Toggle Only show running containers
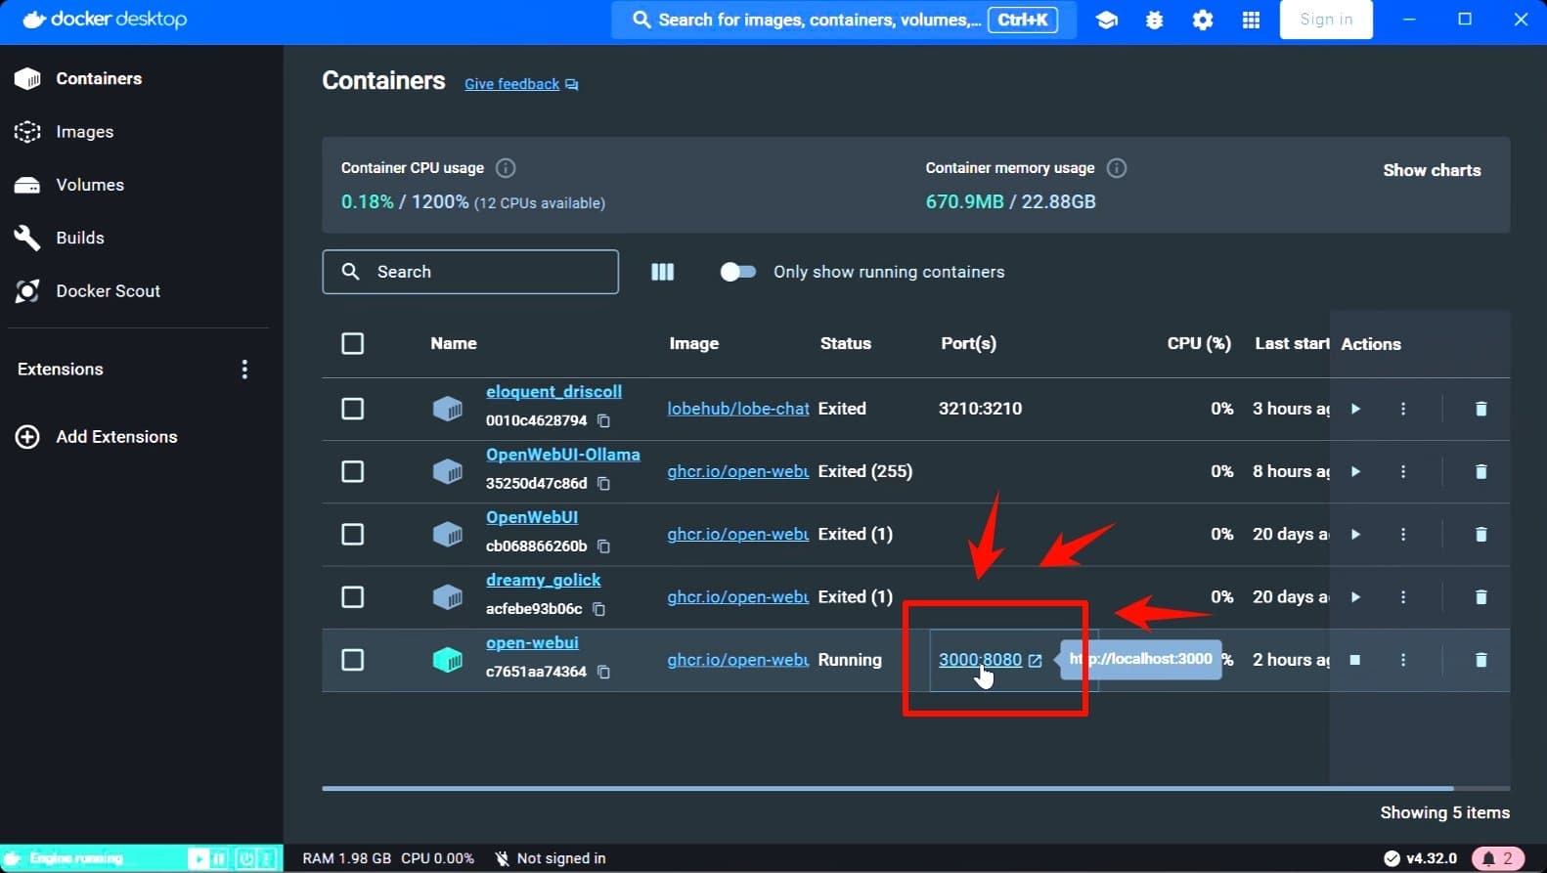This screenshot has width=1547, height=873. pos(738,272)
